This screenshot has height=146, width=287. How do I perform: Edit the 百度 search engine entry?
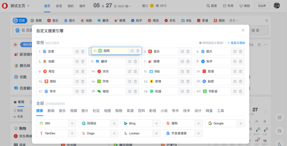[x=77, y=52]
